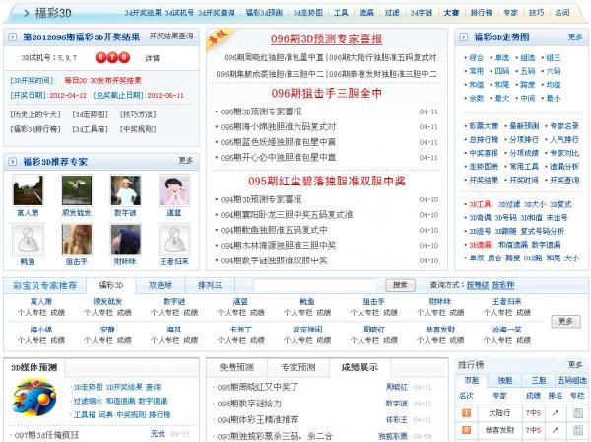Switch to 双色球 expert tab

(161, 285)
